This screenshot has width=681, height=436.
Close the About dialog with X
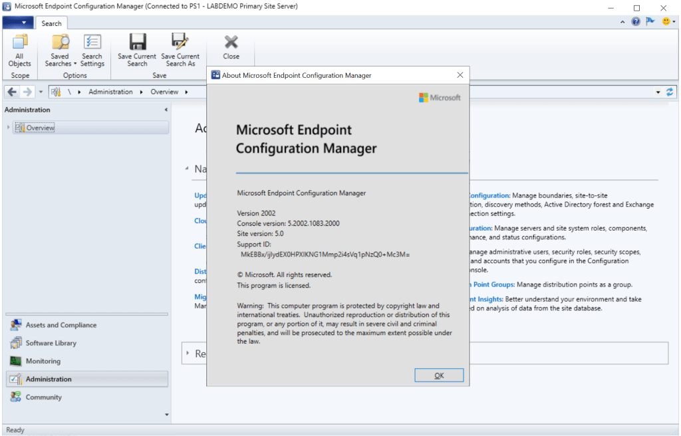[460, 75]
